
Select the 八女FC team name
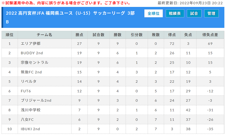click(x=27, y=120)
